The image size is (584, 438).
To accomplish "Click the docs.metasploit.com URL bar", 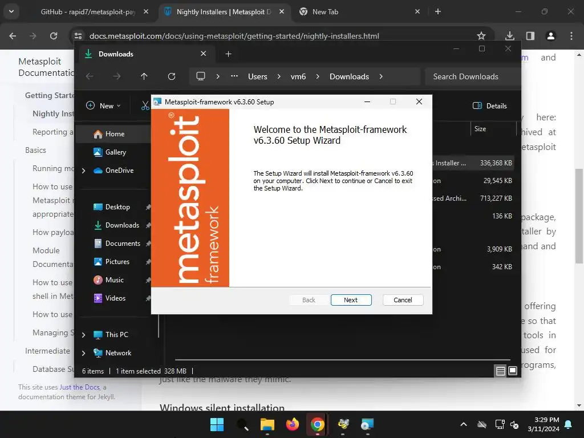I will (234, 36).
